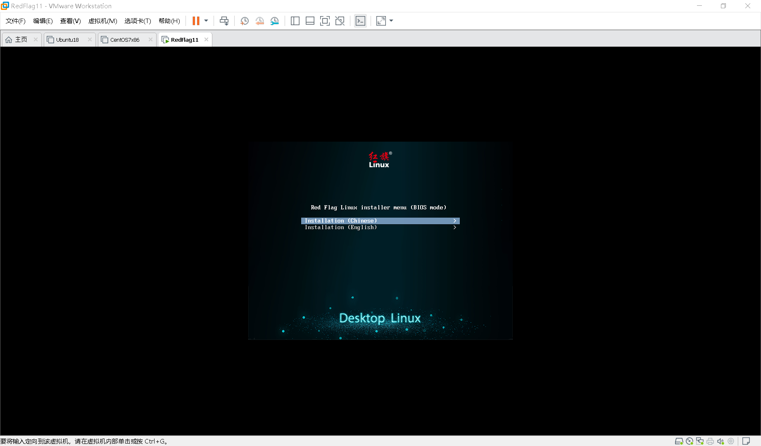Close the RedFlag11 tab
The height and width of the screenshot is (446, 761).
point(206,40)
